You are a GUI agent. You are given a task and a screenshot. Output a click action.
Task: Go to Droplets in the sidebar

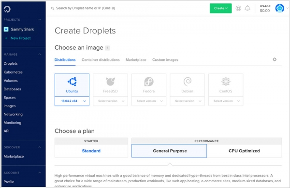[11, 64]
